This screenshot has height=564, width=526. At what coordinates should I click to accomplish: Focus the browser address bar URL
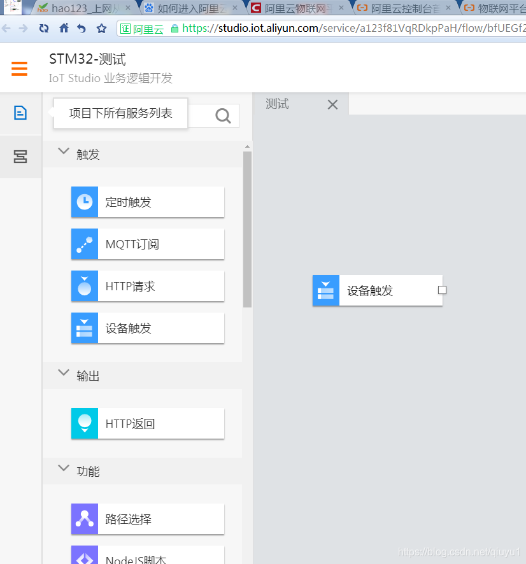[355, 28]
